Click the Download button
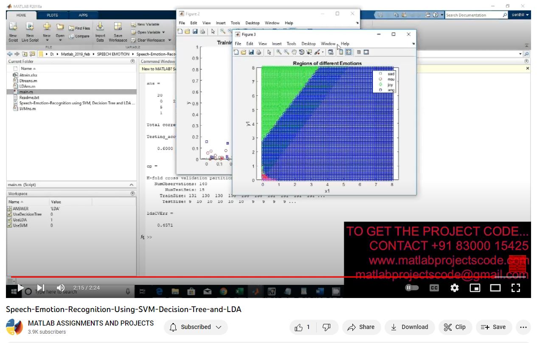This screenshot has width=537, height=343. (409, 327)
